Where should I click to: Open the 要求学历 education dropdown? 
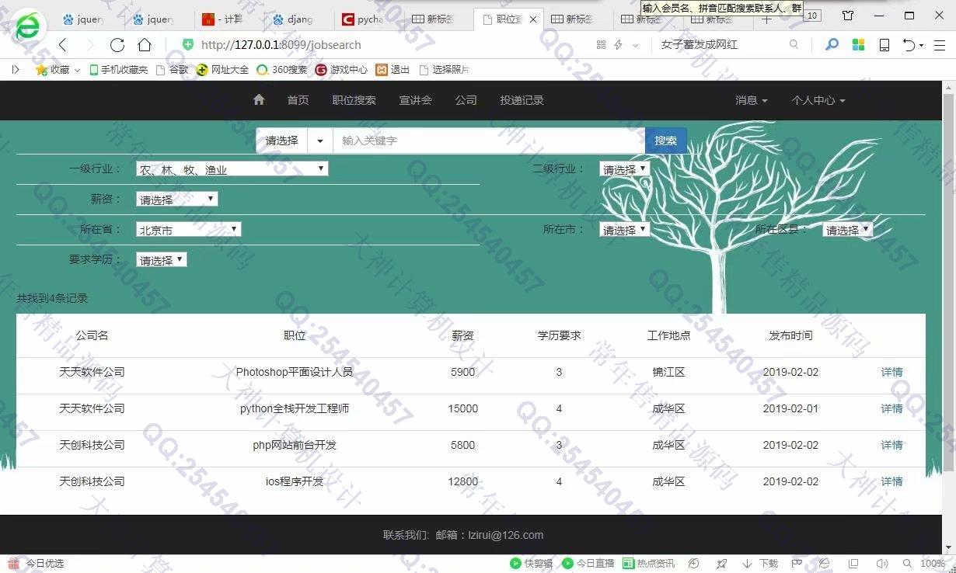tap(161, 259)
